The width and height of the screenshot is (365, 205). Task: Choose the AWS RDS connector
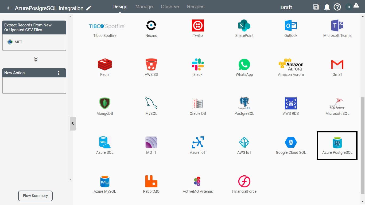coord(291,106)
